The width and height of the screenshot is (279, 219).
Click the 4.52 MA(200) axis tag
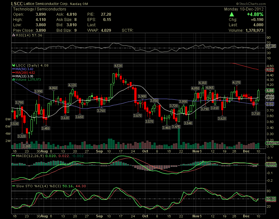click(270, 70)
